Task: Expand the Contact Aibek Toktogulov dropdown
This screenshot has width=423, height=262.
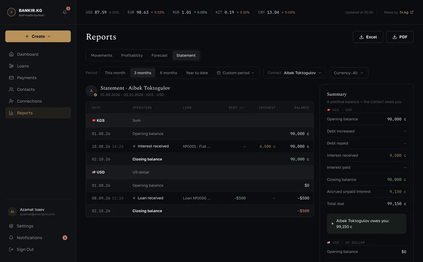Action: [x=295, y=73]
